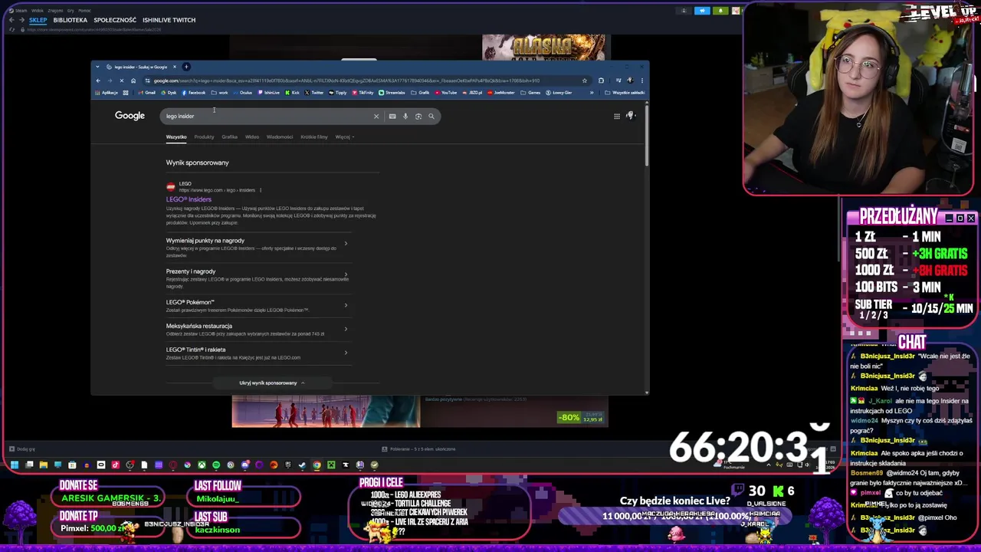Expand the Więcej search options
The image size is (981, 552).
(344, 137)
